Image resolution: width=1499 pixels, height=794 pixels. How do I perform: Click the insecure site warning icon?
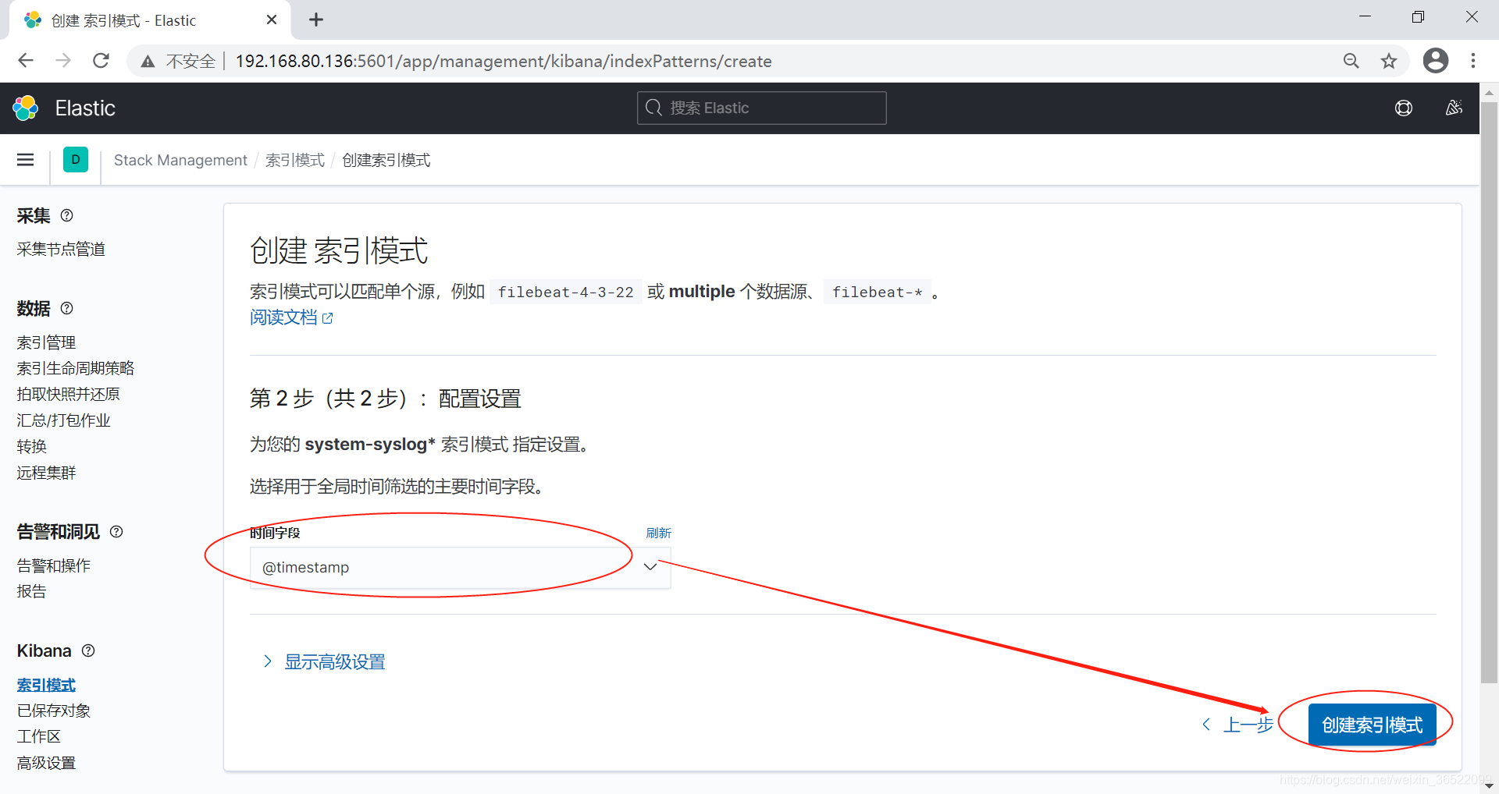(148, 62)
